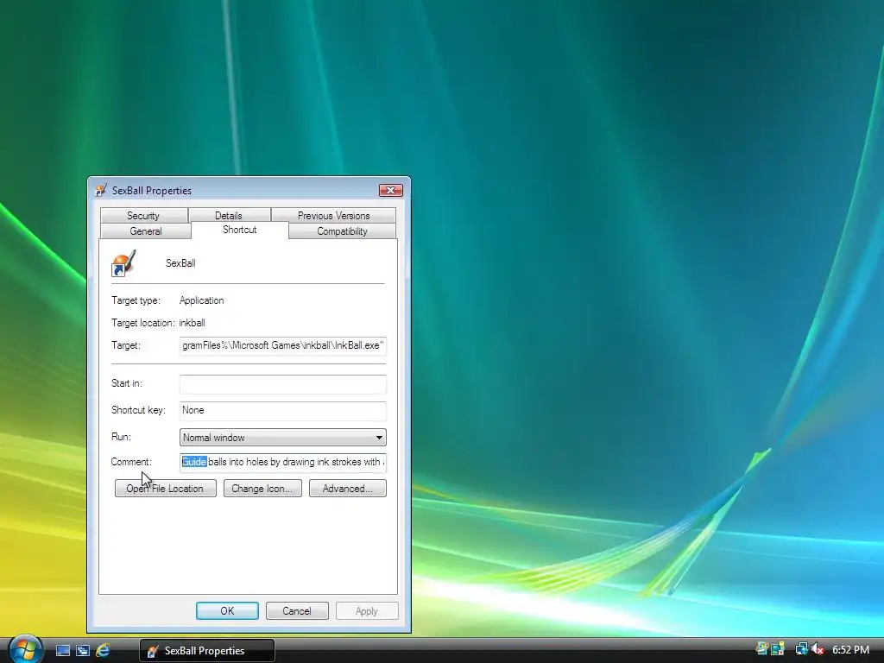This screenshot has height=663, width=884.
Task: Click the first system tray icon, left of the others
Action: pyautogui.click(x=761, y=649)
